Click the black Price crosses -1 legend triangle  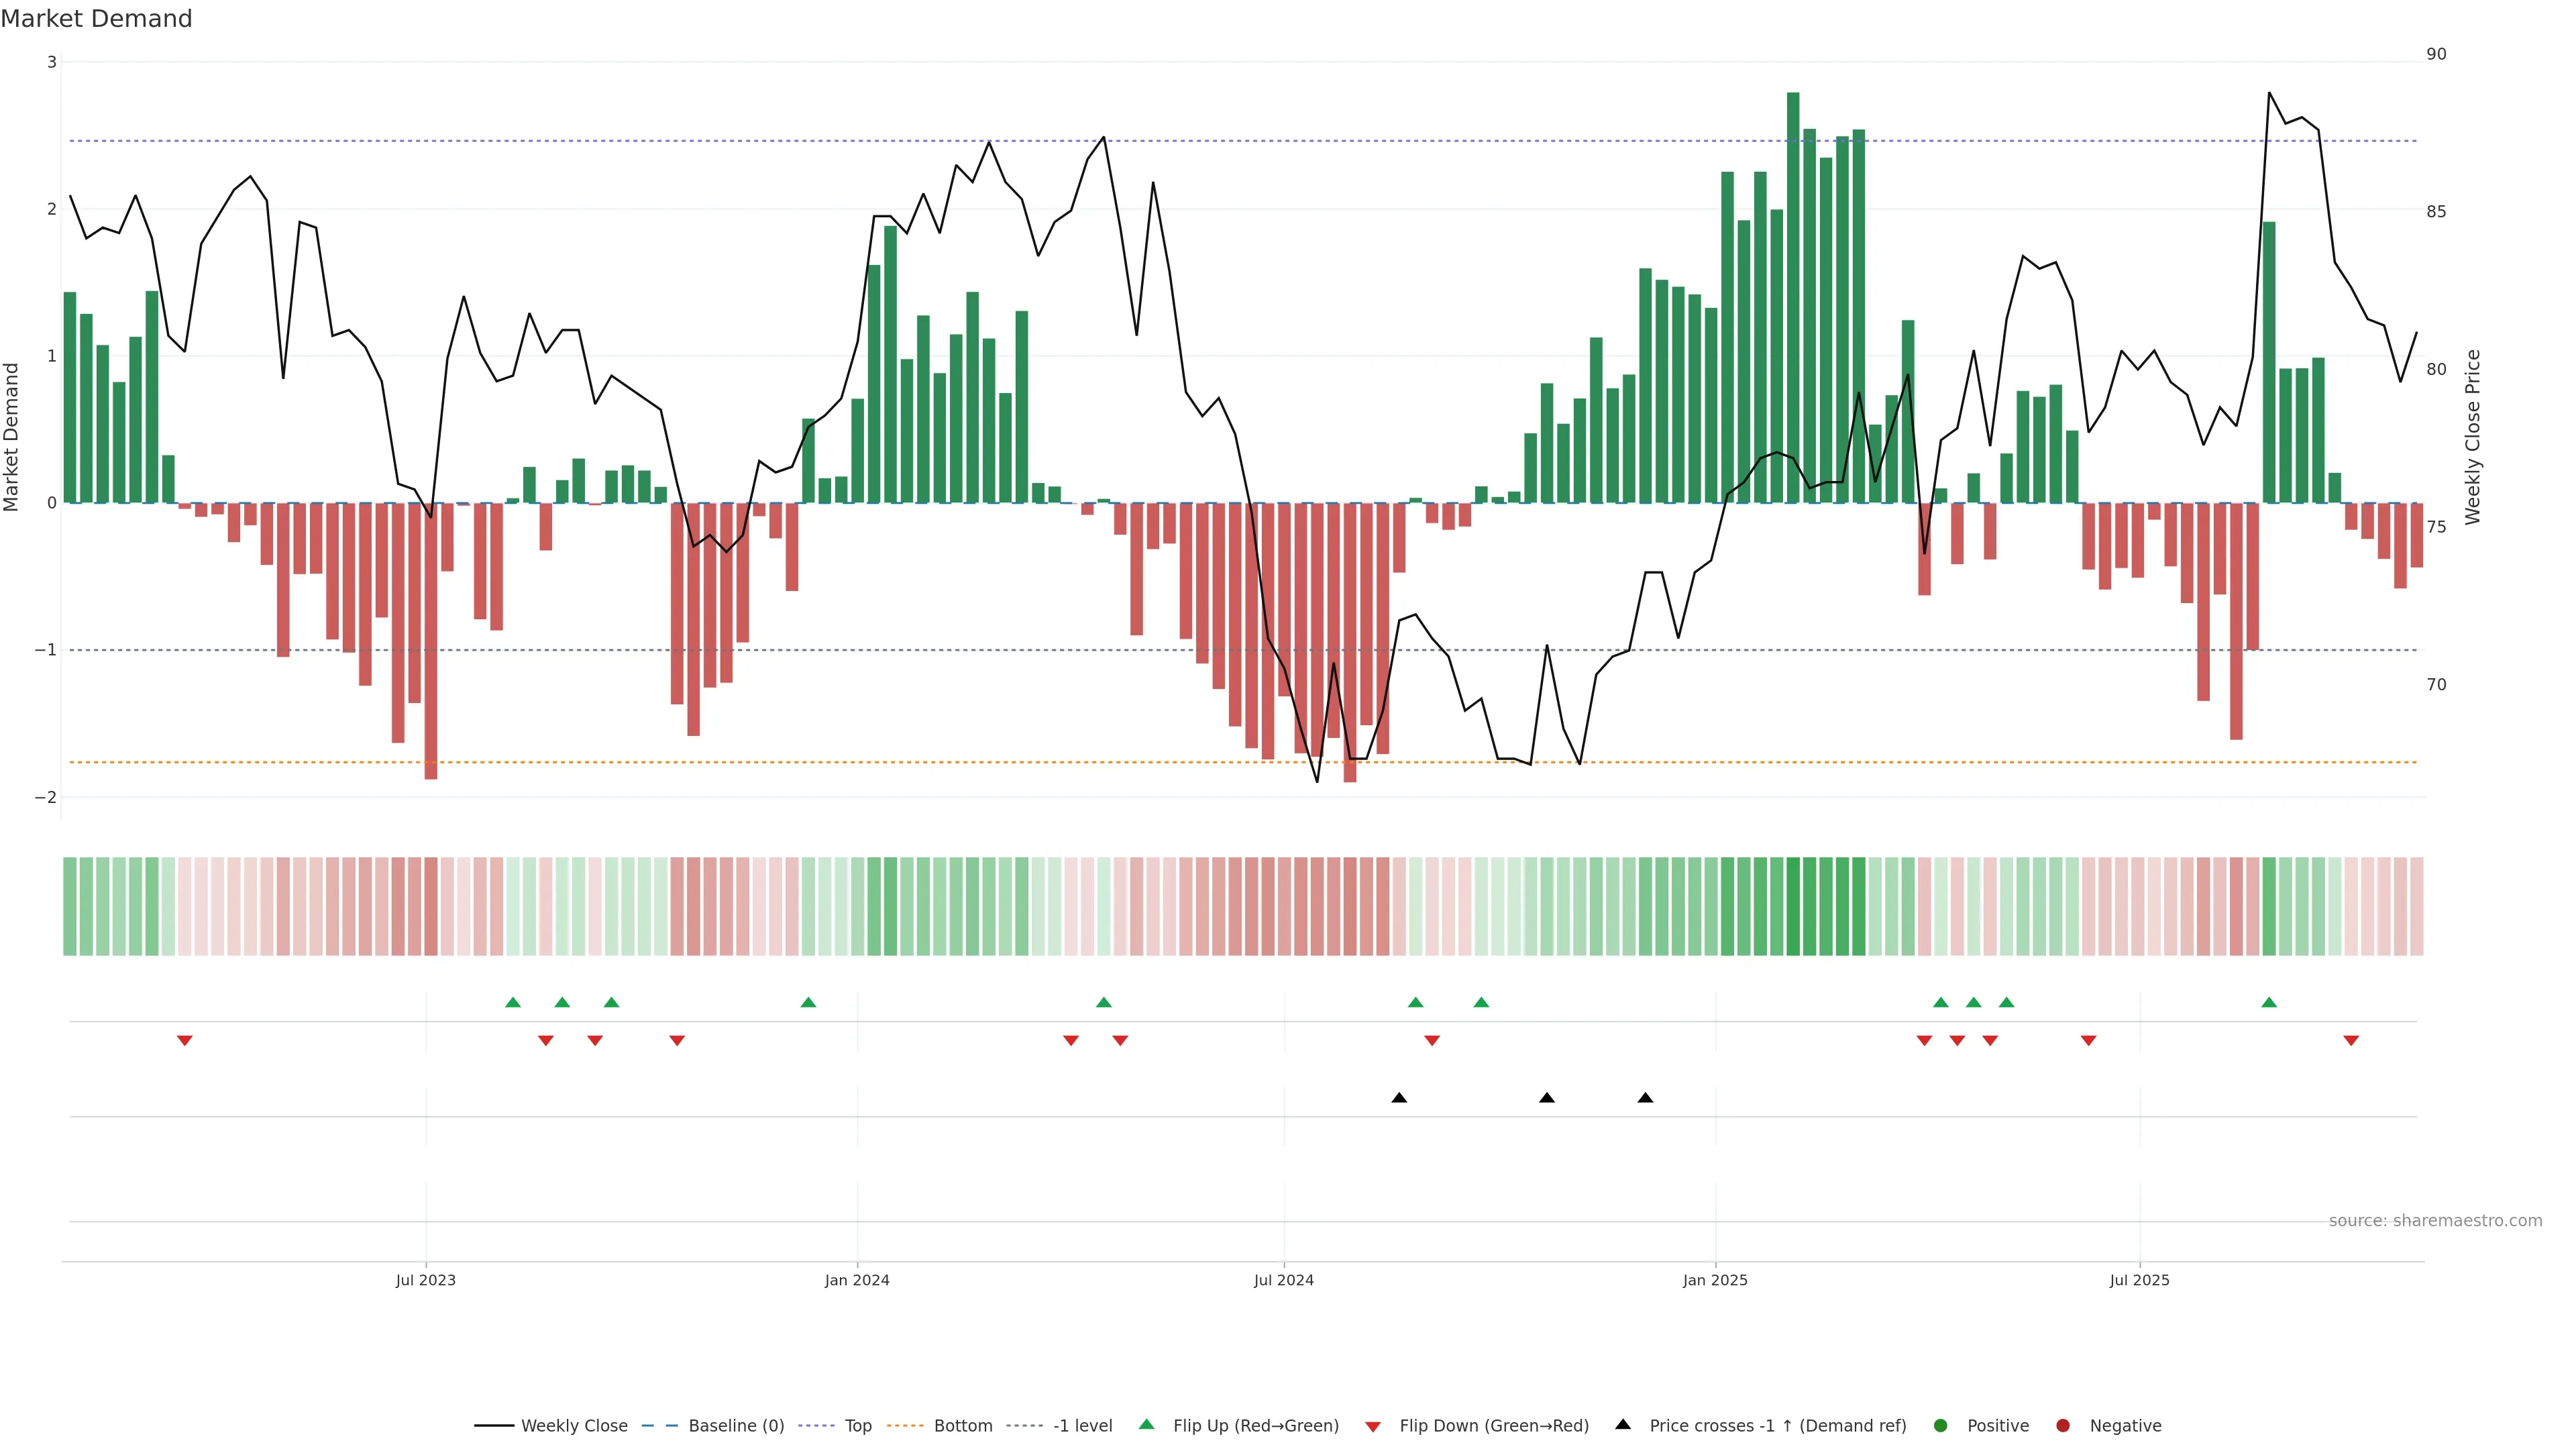1623,1424
